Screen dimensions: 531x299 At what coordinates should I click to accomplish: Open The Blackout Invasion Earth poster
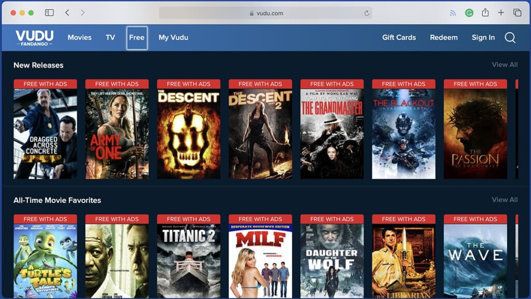coord(403,129)
